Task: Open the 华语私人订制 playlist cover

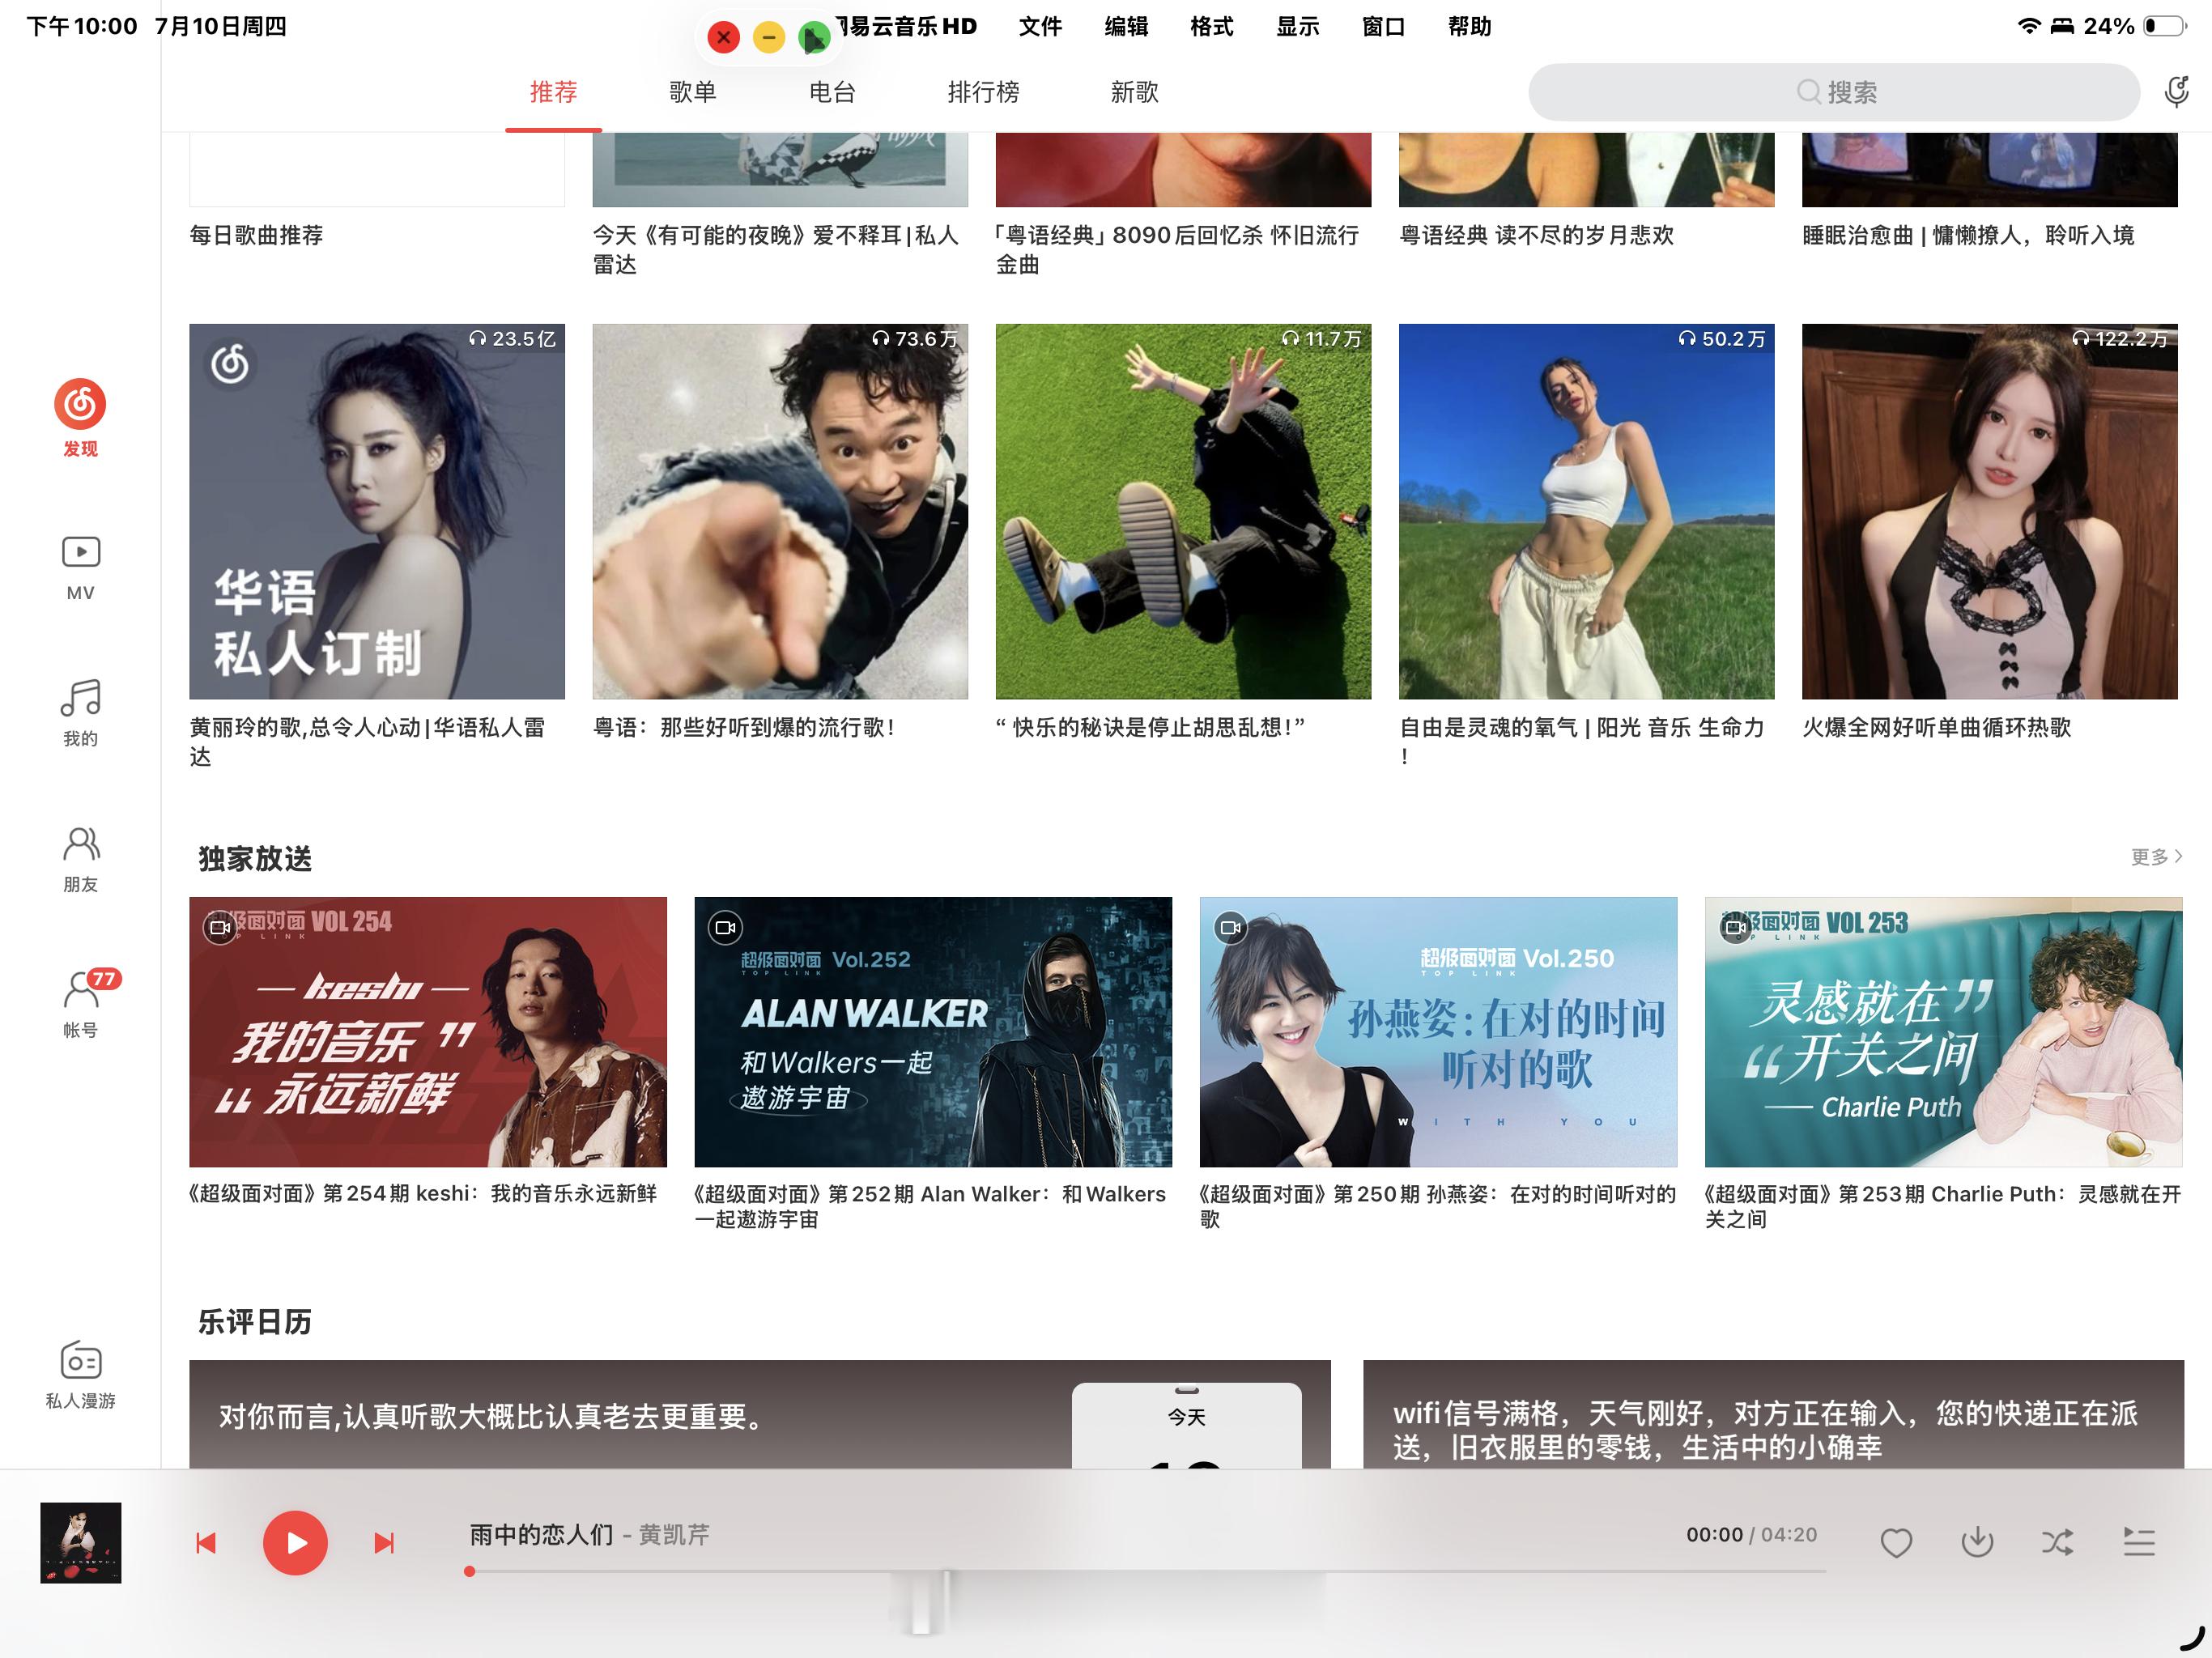Action: pyautogui.click(x=377, y=511)
